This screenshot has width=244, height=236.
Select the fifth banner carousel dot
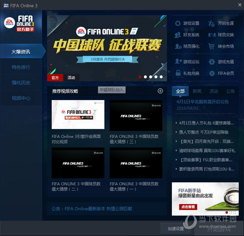pyautogui.click(x=161, y=77)
